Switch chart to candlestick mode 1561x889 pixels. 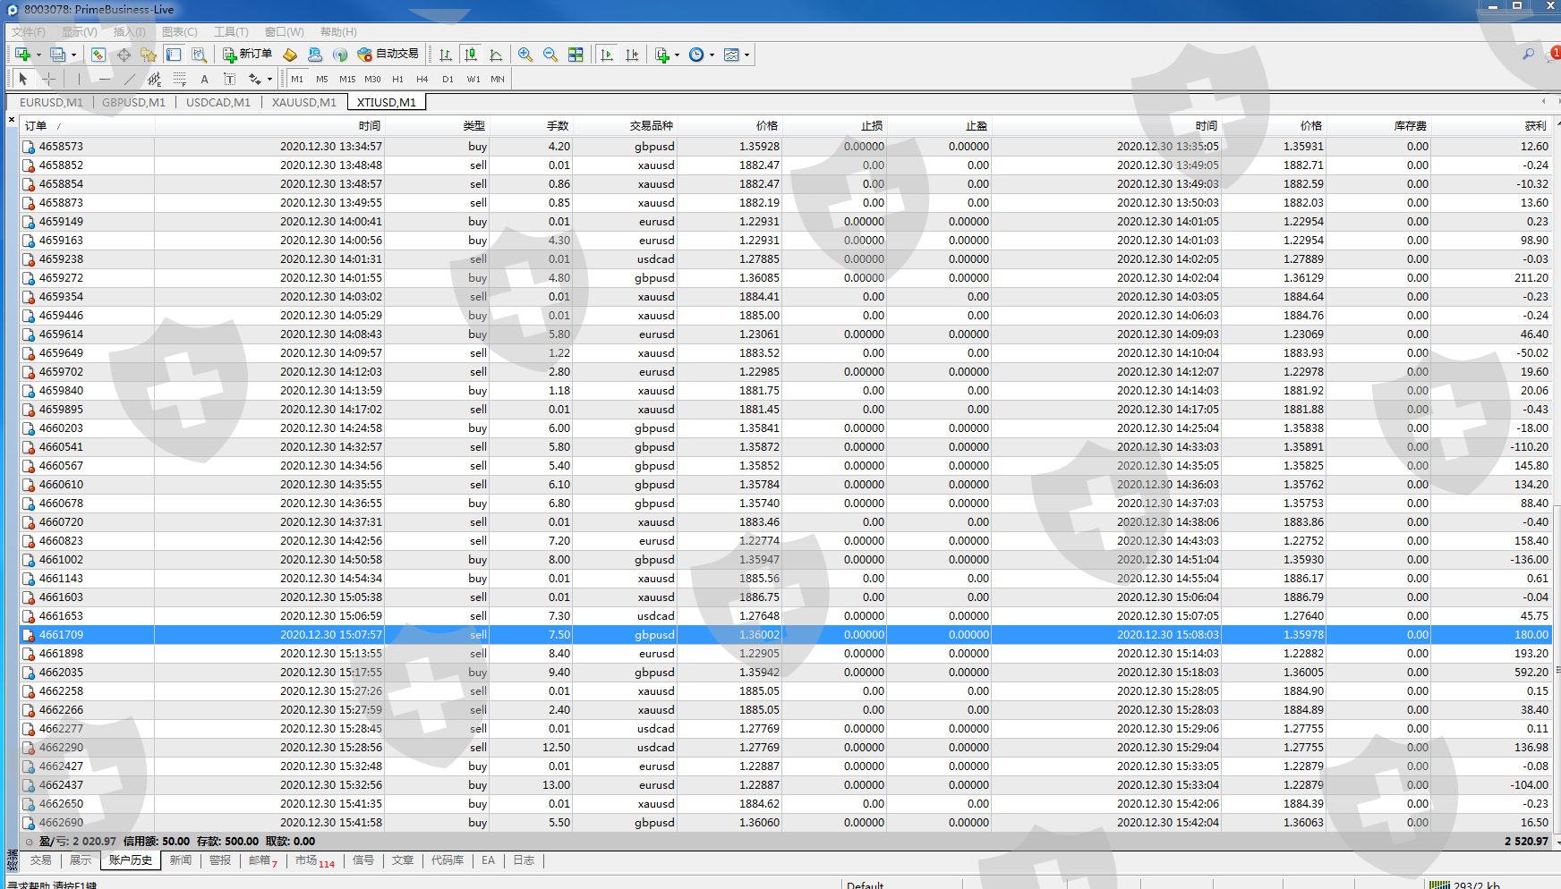click(x=471, y=55)
